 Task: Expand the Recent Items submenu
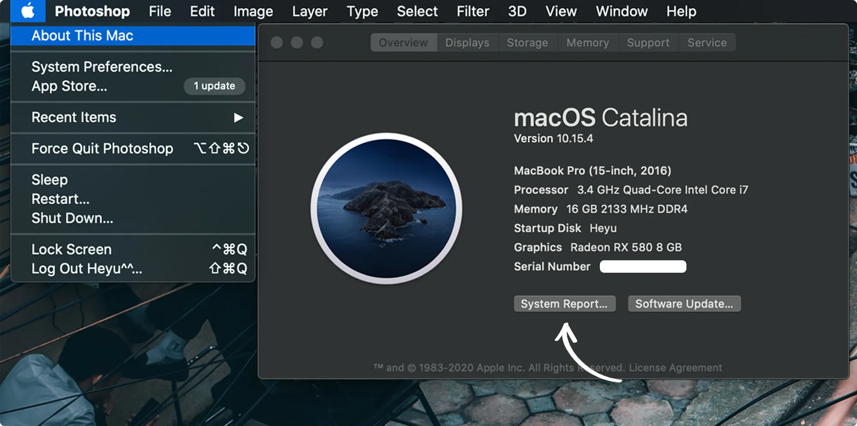click(73, 117)
